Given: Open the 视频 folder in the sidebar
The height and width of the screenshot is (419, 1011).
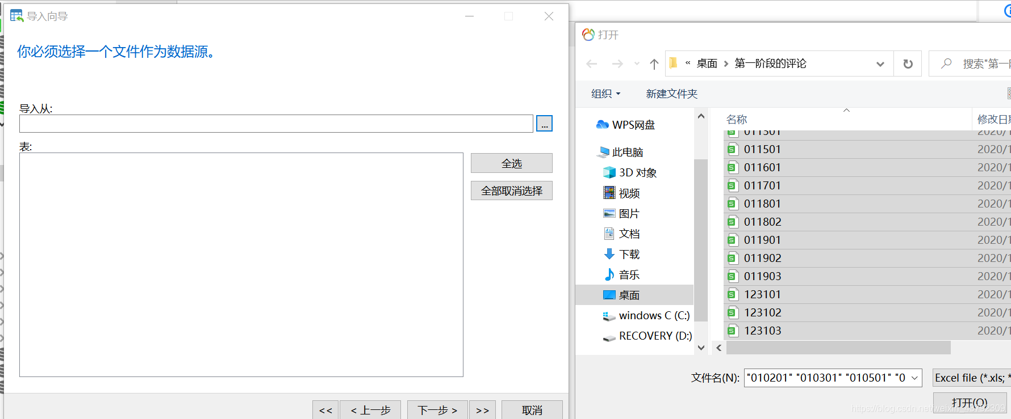Looking at the screenshot, I should [x=629, y=193].
